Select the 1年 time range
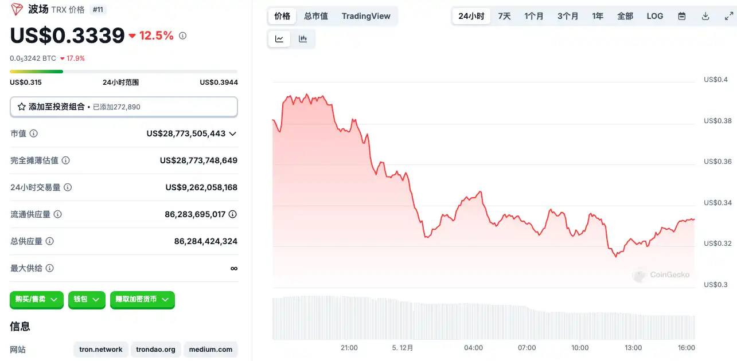The height and width of the screenshot is (361, 737). pyautogui.click(x=598, y=16)
